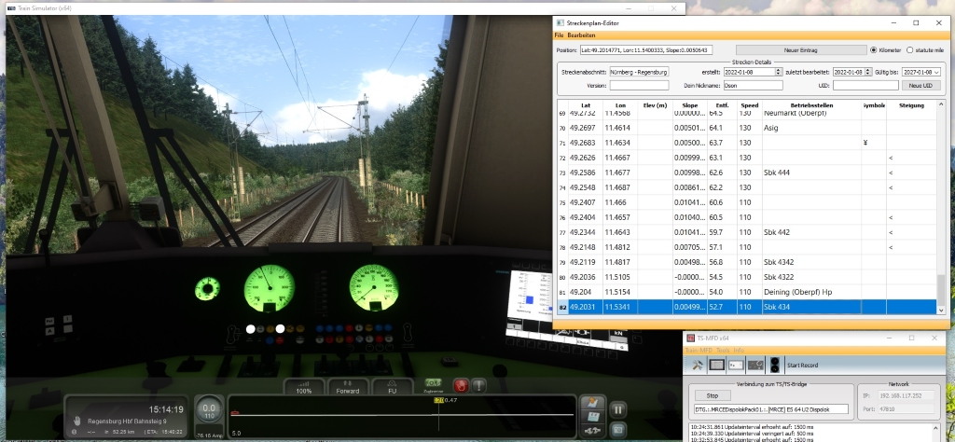The width and height of the screenshot is (955, 442).
Task: Click the 'Neumarkt (Oberpf)' table cell
Action: pyautogui.click(x=811, y=115)
